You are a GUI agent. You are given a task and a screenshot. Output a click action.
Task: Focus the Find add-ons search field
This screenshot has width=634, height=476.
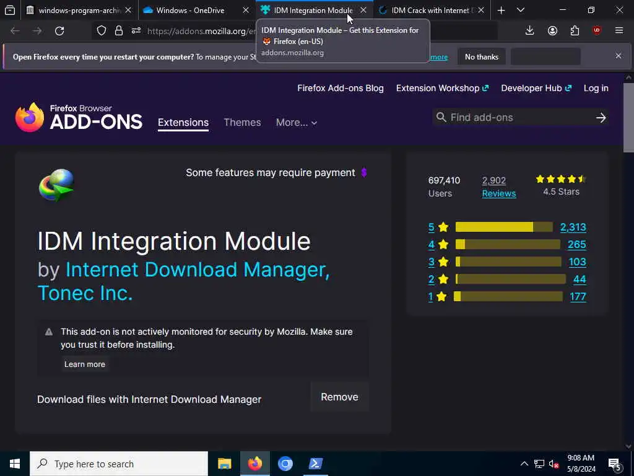click(x=519, y=118)
